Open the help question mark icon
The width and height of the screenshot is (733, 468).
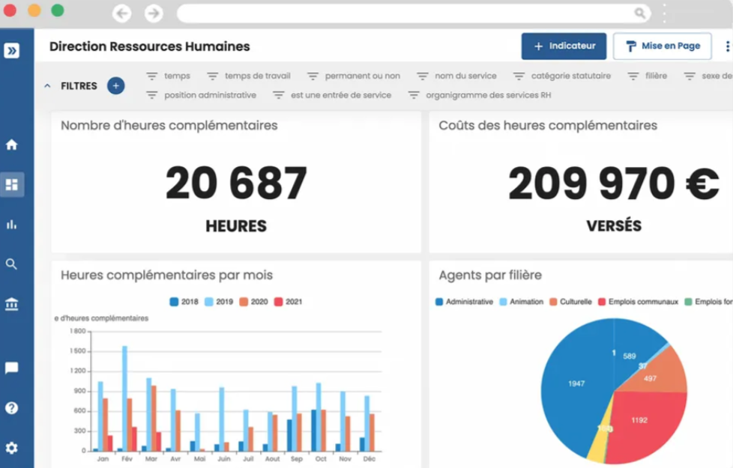coord(11,408)
